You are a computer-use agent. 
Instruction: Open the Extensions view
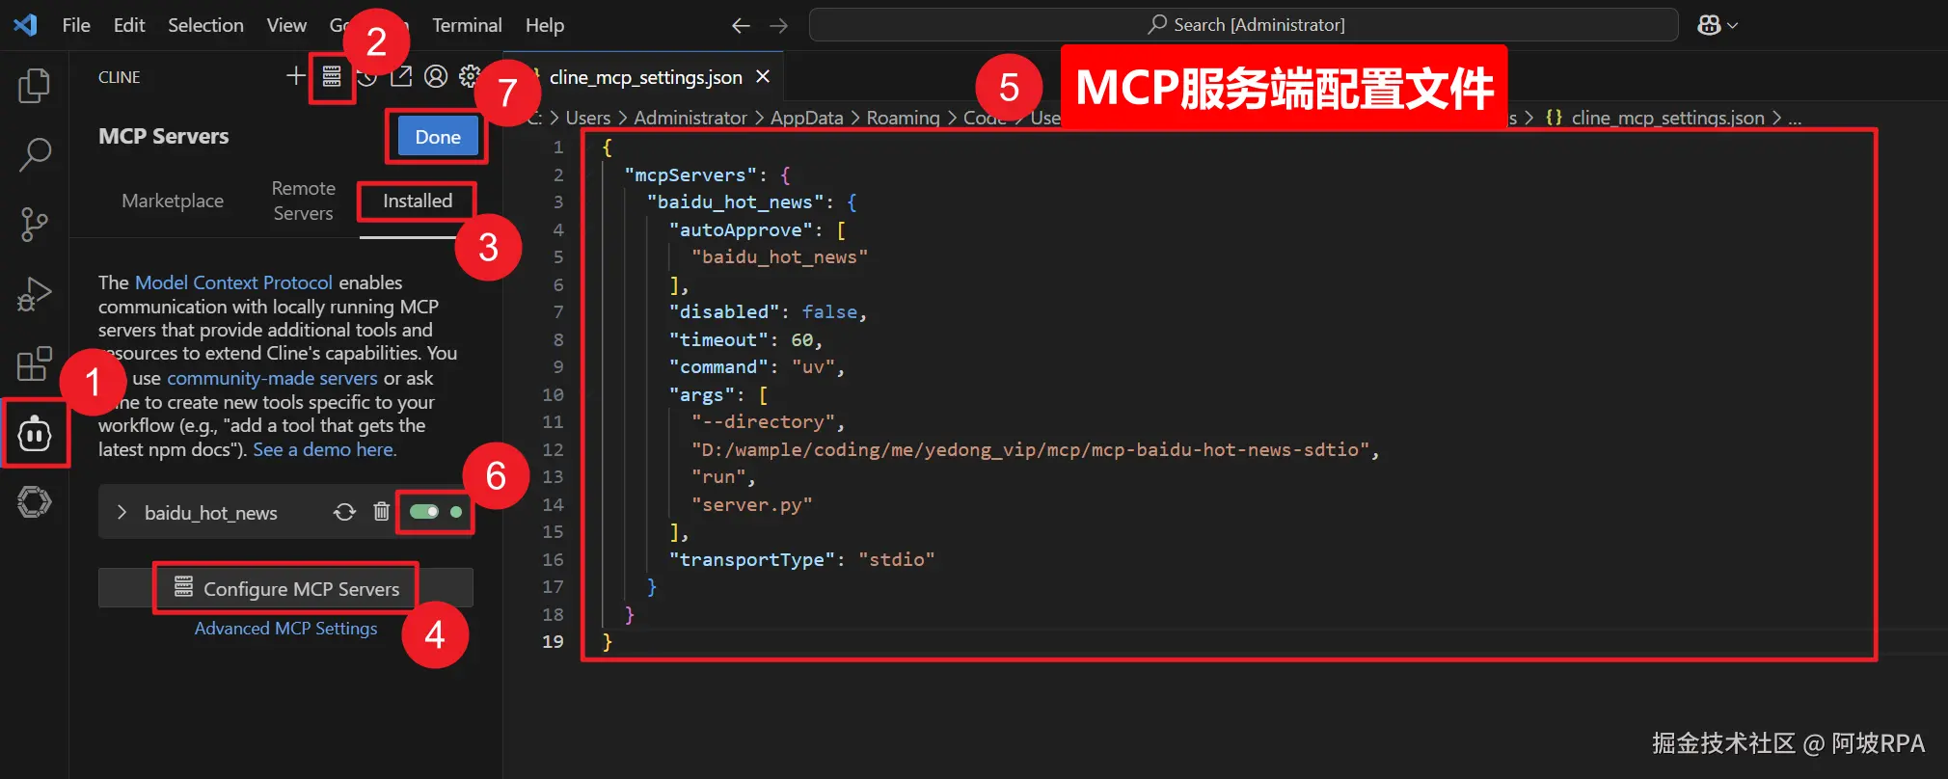[34, 363]
